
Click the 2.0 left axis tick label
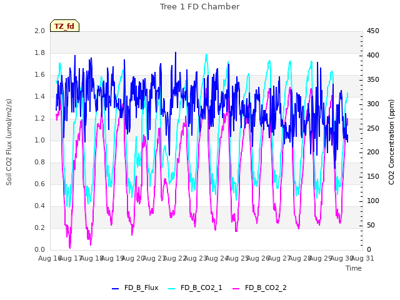pyautogui.click(x=39, y=31)
